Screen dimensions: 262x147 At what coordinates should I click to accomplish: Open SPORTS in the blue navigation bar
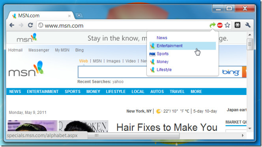pyautogui.click(x=73, y=91)
